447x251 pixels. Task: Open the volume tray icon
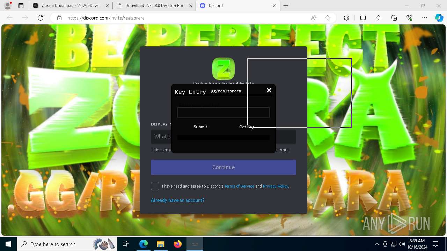click(402, 244)
